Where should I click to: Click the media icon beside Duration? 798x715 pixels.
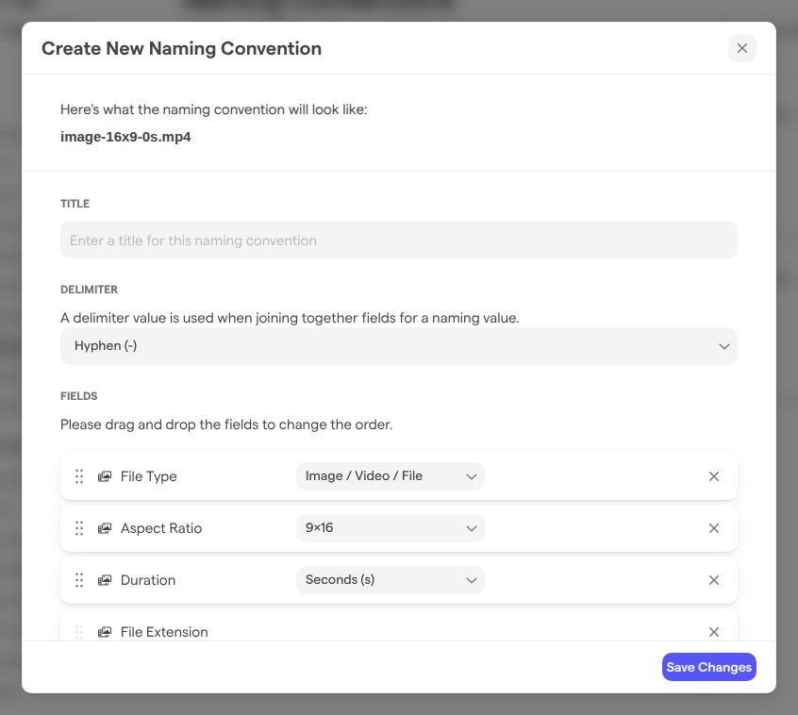tap(105, 580)
